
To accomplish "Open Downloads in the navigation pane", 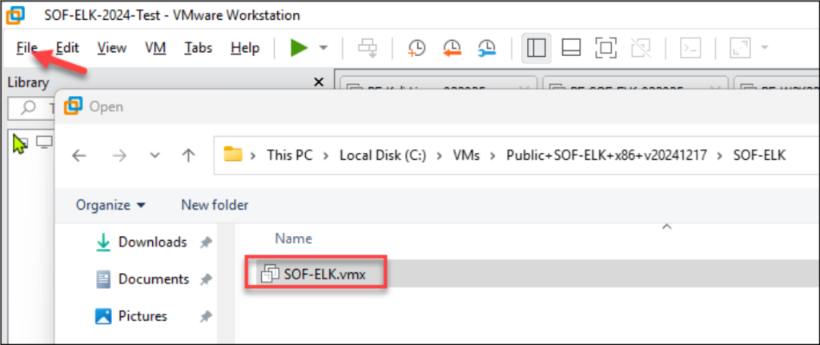I will (x=152, y=242).
